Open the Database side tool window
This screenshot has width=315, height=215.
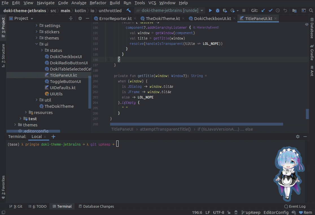(312, 28)
